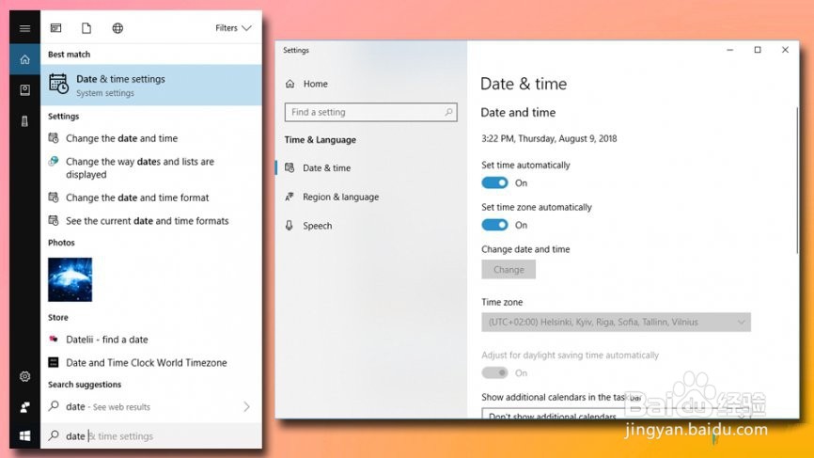
Task: Click the 'Time & Language' section heading
Action: [321, 140]
